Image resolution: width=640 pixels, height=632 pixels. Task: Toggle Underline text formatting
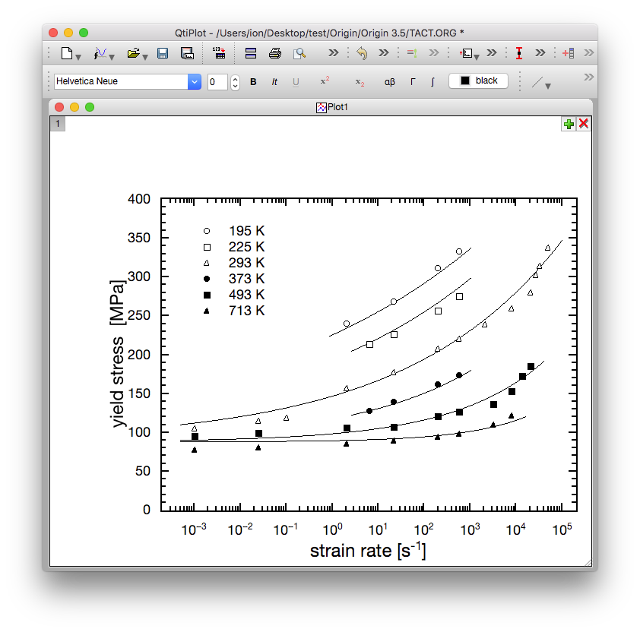[296, 81]
